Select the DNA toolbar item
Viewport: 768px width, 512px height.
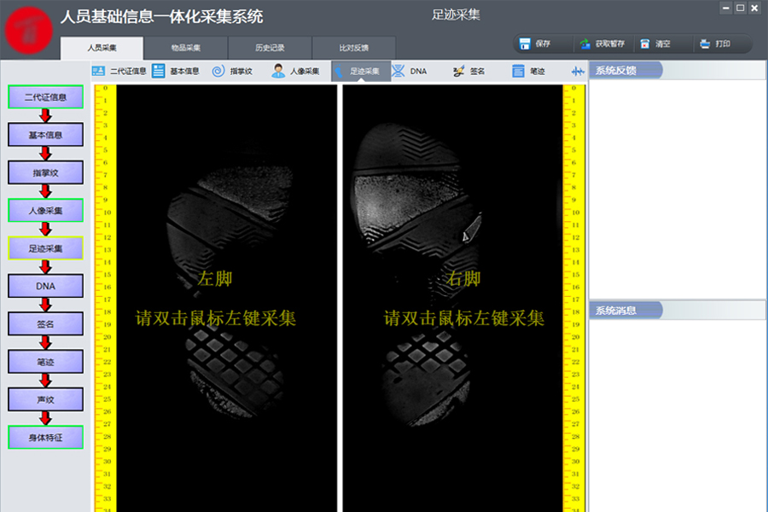click(x=410, y=72)
